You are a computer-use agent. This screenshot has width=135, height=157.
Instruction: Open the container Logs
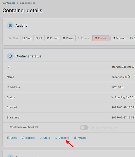pyautogui.click(x=12, y=138)
